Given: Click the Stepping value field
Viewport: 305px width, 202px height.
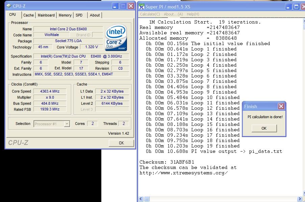Looking at the screenshot, I should (120, 62).
